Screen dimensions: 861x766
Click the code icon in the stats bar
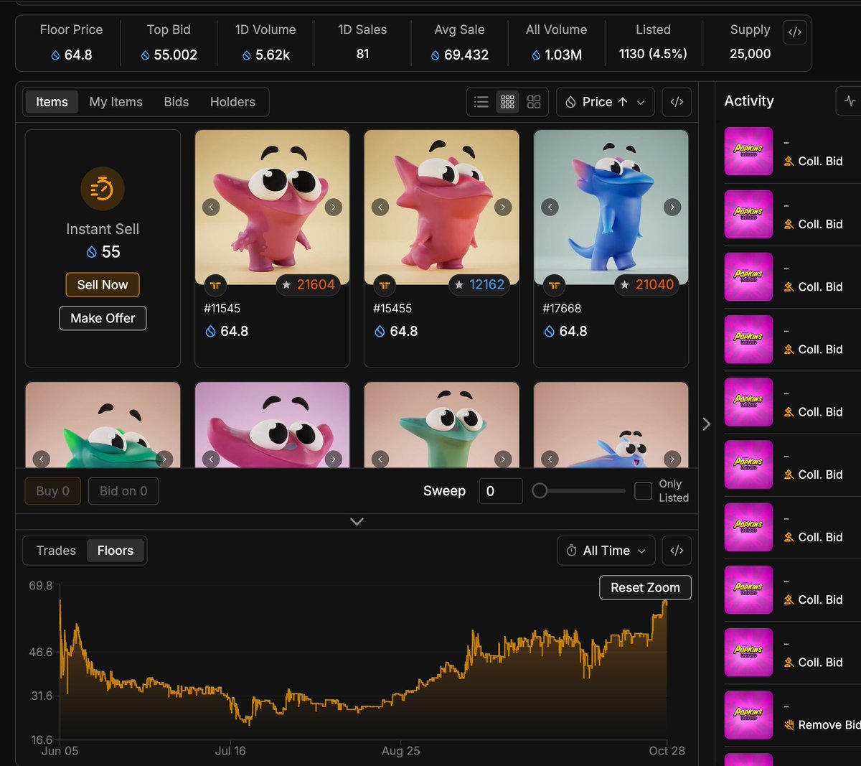click(794, 32)
